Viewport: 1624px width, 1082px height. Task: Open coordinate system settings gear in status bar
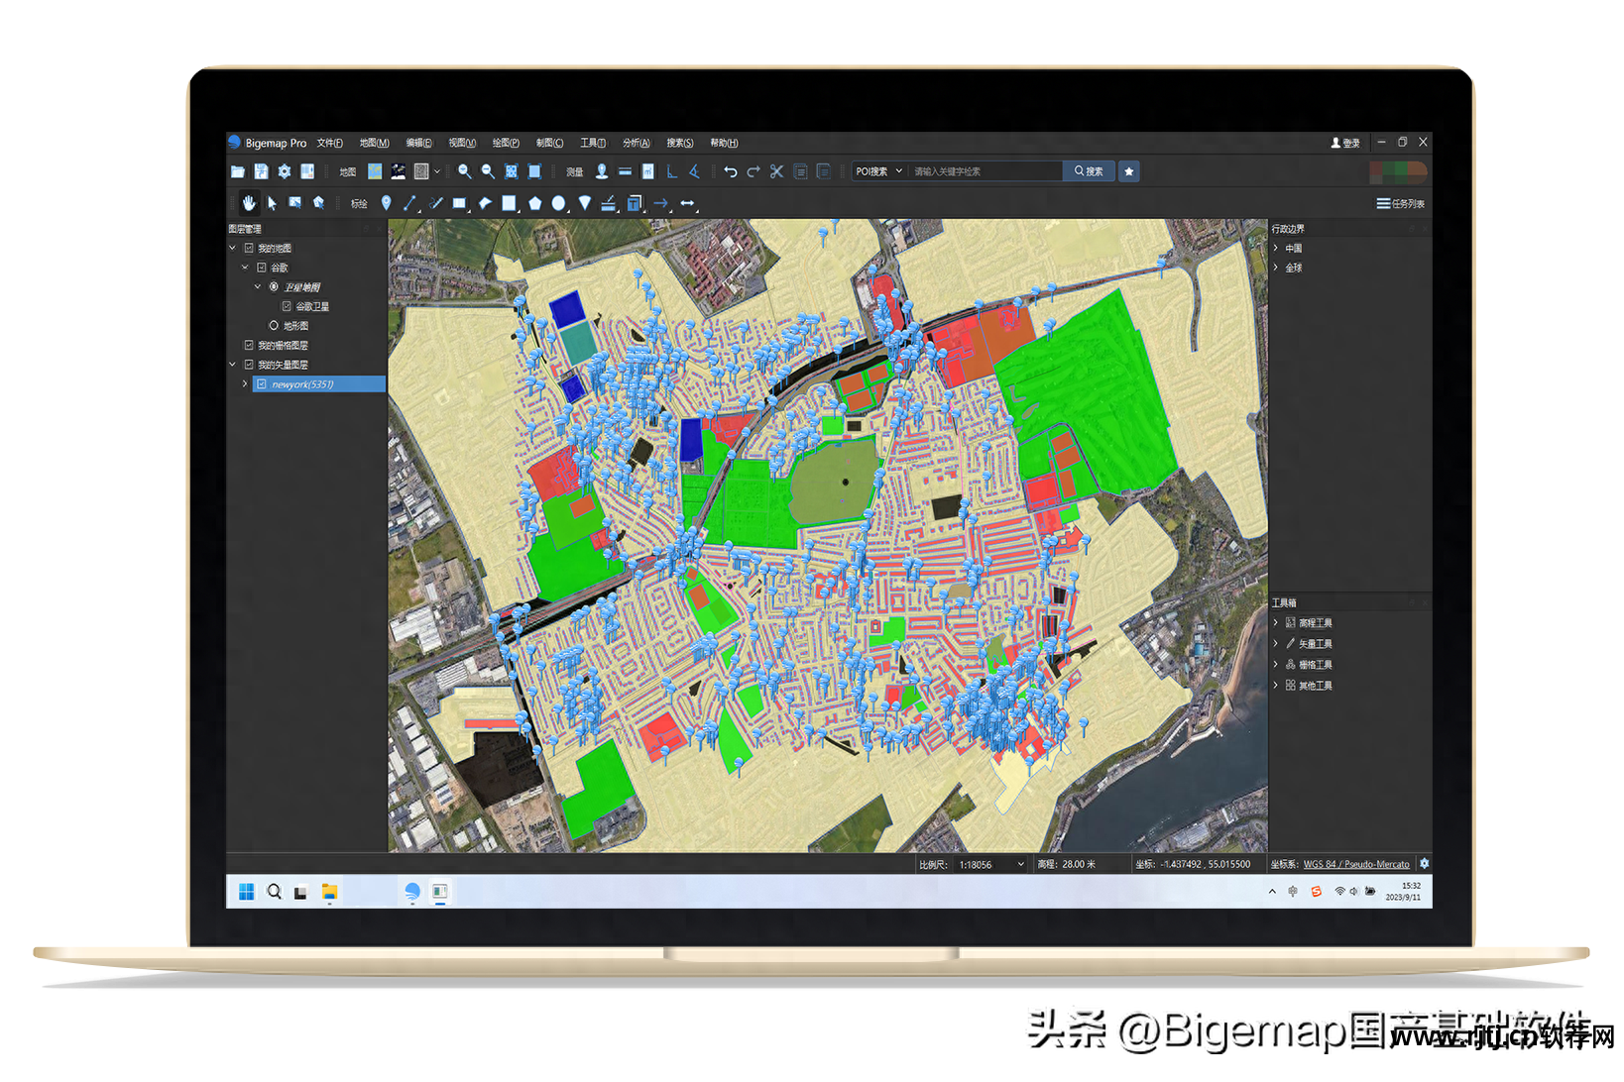[x=1424, y=864]
